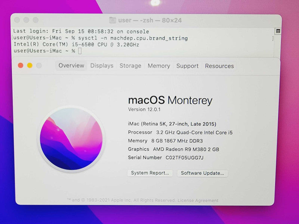The width and height of the screenshot is (299, 224).
Task: Click the serial number C02TF05UGG7J
Action: point(184,158)
